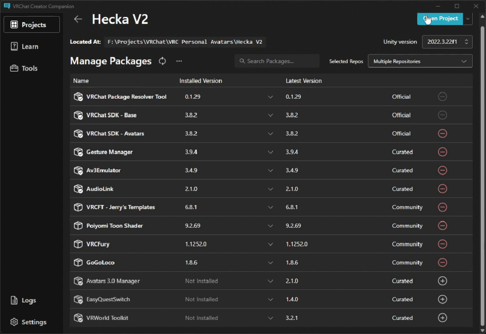Install EasyQuestSwitch with the plus icon

click(442, 299)
